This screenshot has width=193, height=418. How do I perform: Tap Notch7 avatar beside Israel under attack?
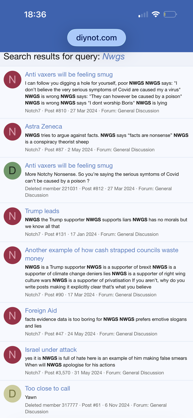point(12,355)
